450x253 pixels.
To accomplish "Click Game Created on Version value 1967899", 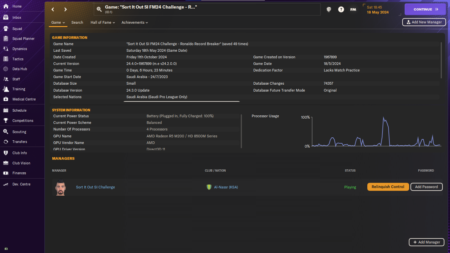I will click(330, 57).
